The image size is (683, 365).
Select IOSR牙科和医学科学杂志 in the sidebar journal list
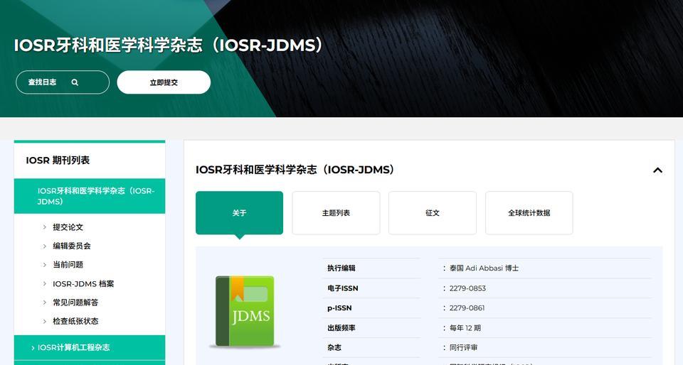[x=90, y=196]
